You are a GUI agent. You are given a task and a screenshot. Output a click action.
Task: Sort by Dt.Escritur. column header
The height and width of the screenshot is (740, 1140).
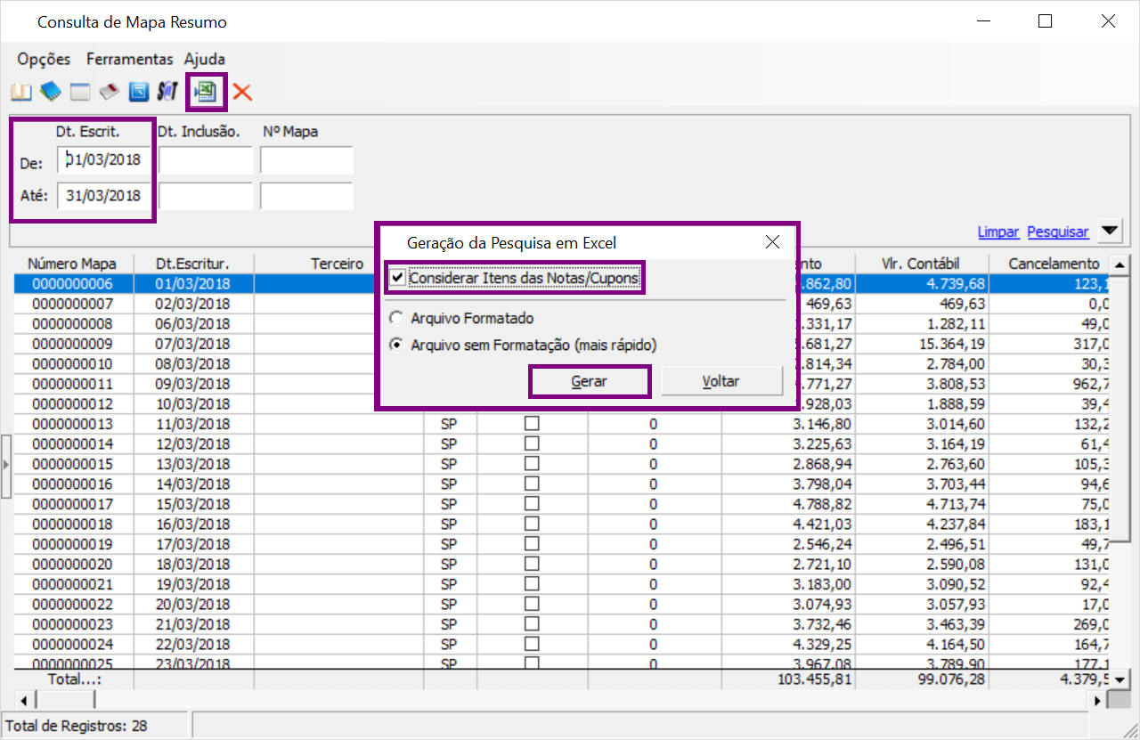click(x=193, y=264)
